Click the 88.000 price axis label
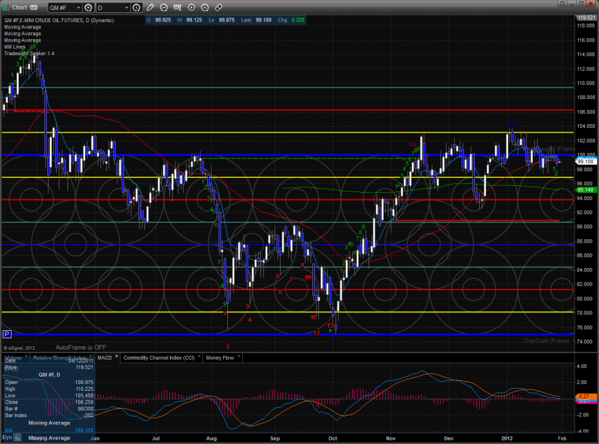The width and height of the screenshot is (599, 444). pyautogui.click(x=586, y=241)
